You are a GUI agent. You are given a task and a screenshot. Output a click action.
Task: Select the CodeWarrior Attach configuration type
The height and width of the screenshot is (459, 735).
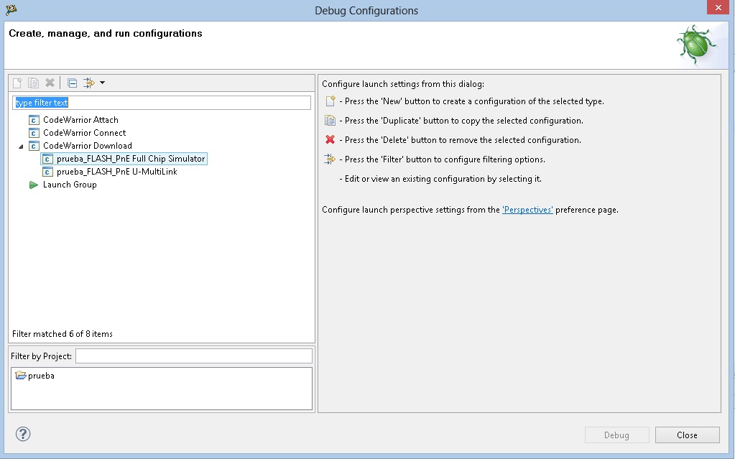click(x=80, y=120)
